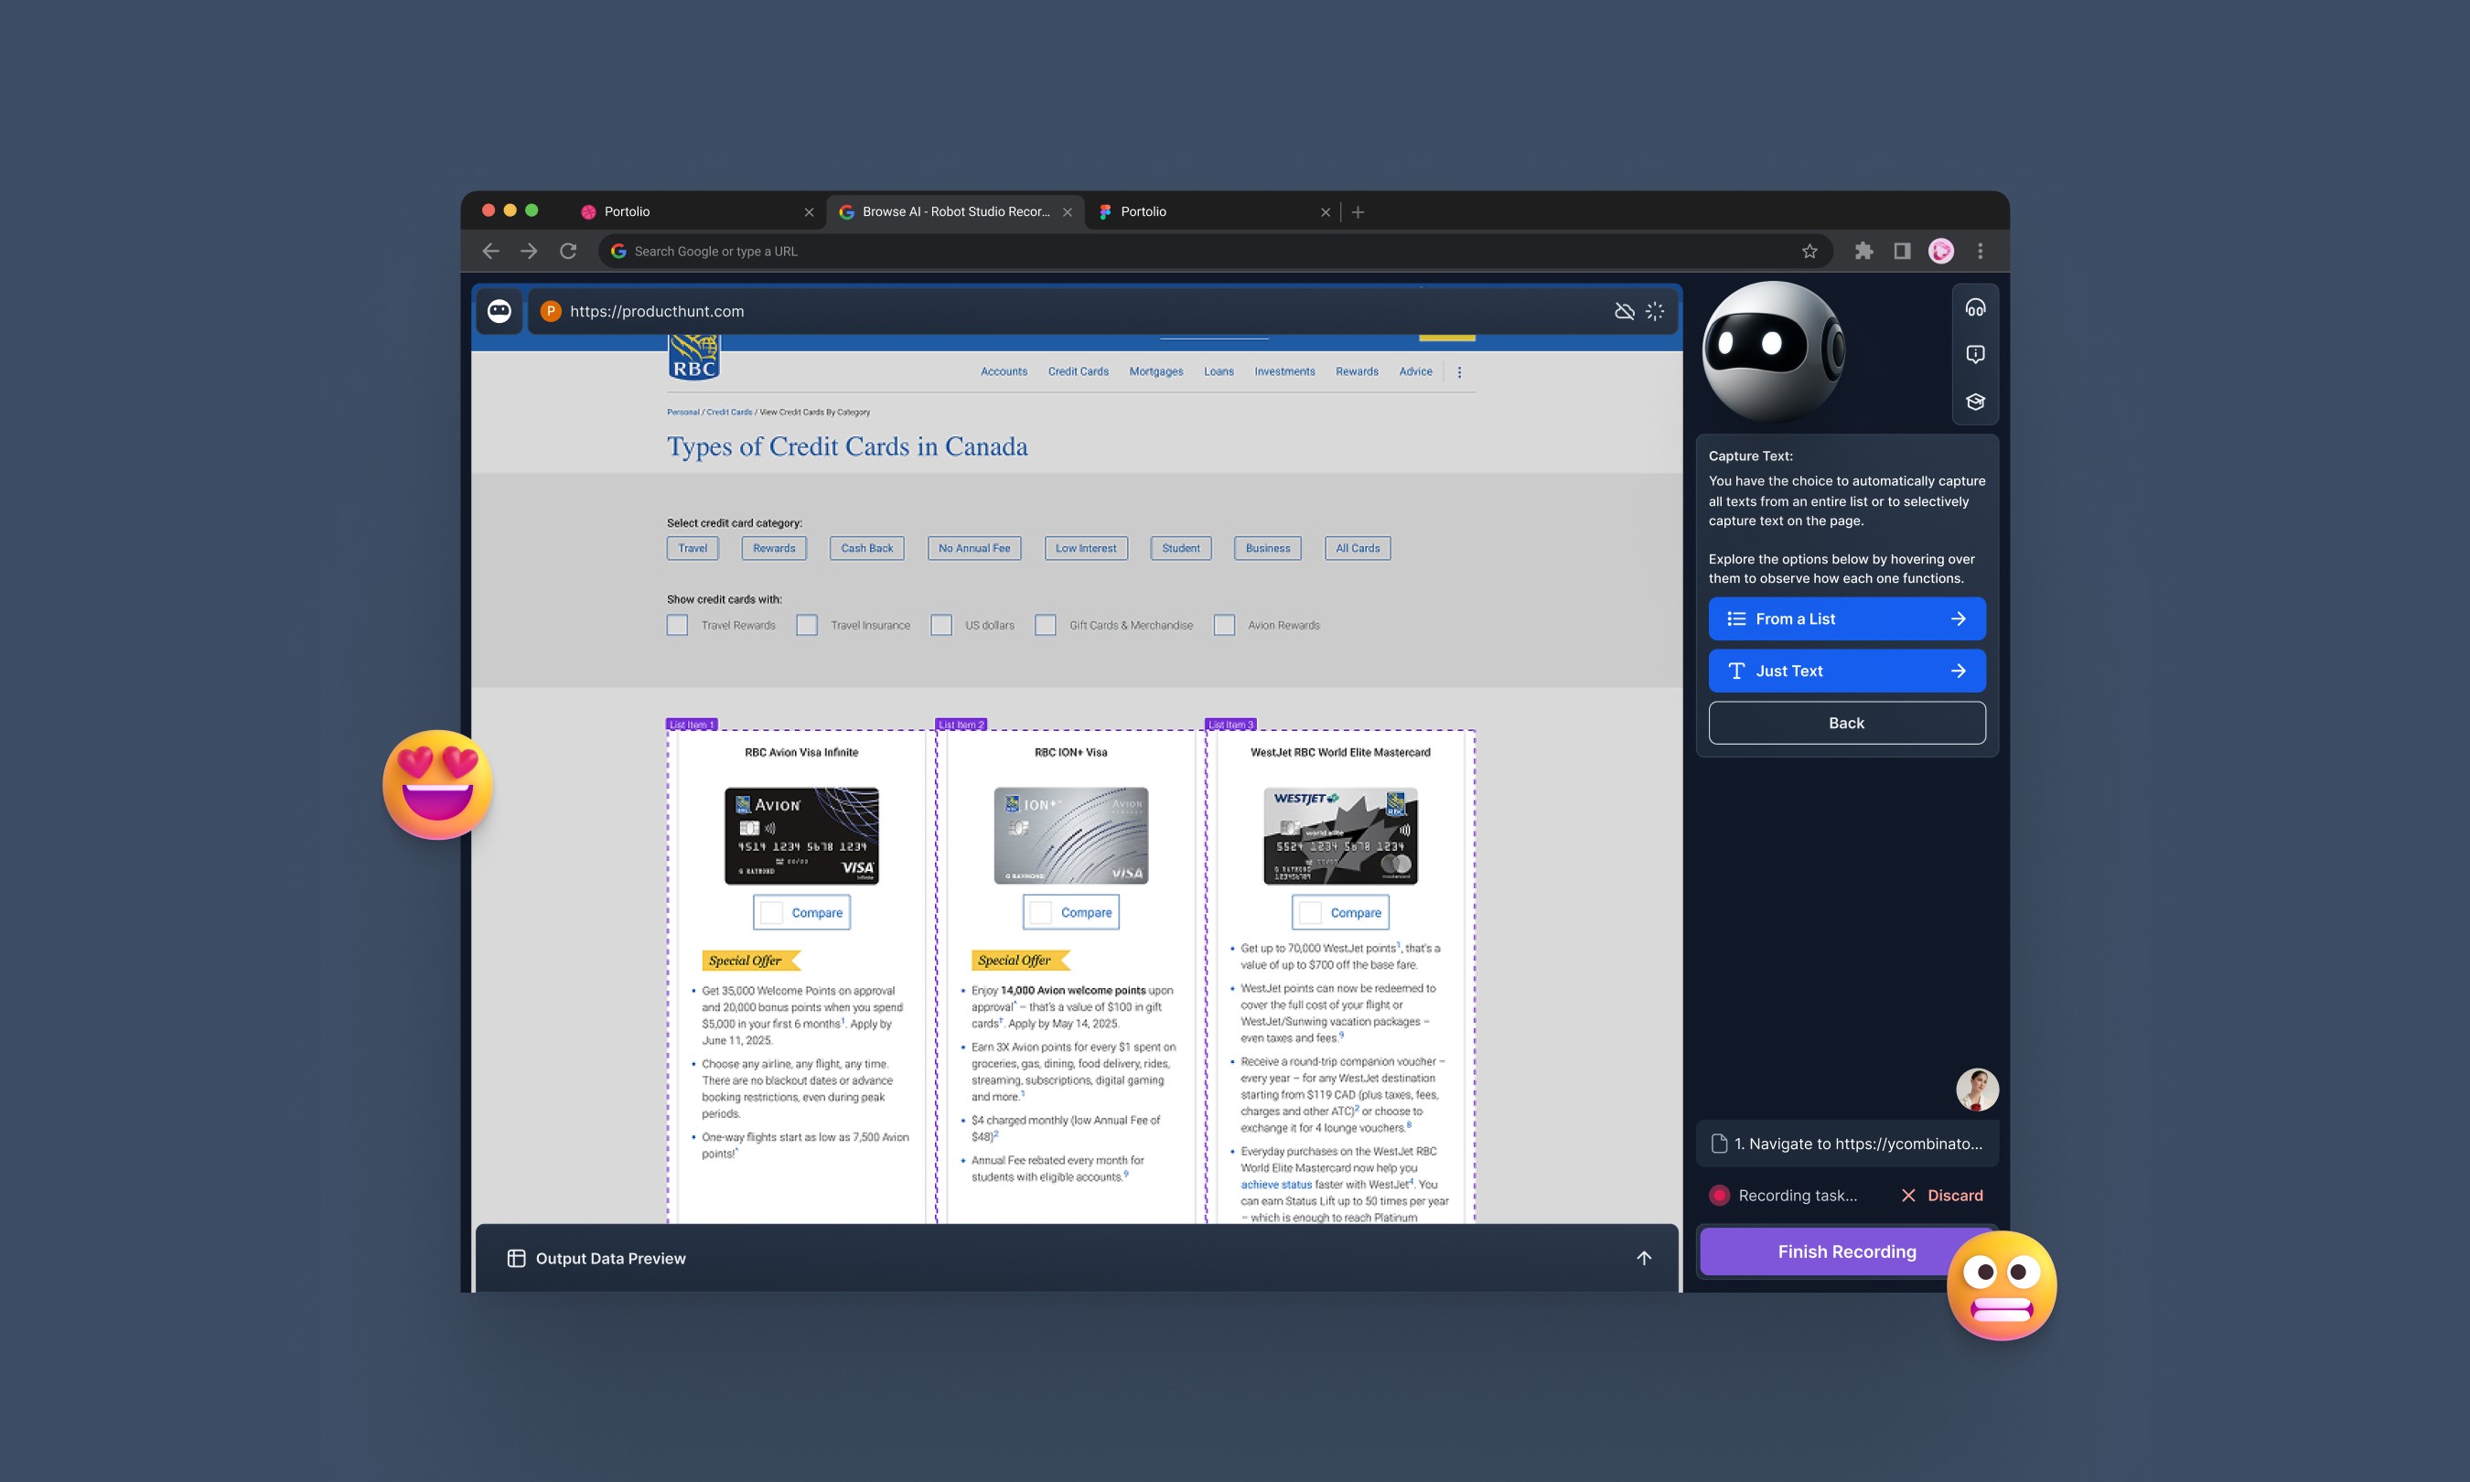Bookmark page with the star icon
The image size is (2470, 1482).
[1810, 252]
